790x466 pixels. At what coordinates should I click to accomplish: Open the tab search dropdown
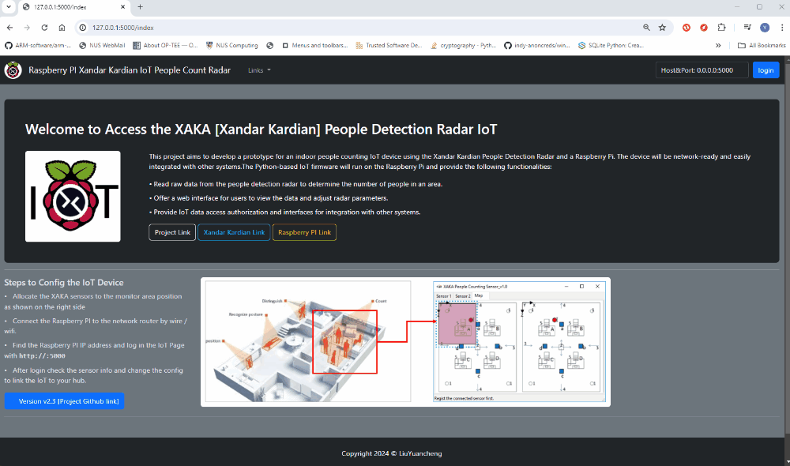[x=9, y=7]
